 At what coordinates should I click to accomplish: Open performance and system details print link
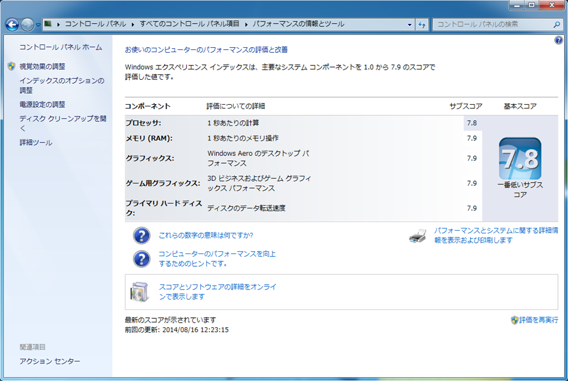click(496, 235)
